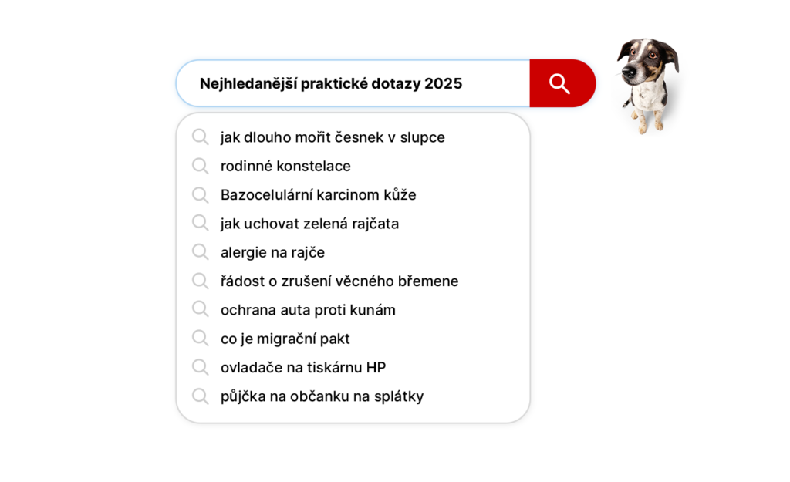Click the red search magnifier button
Screen dimensions: 790x482
click(562, 83)
